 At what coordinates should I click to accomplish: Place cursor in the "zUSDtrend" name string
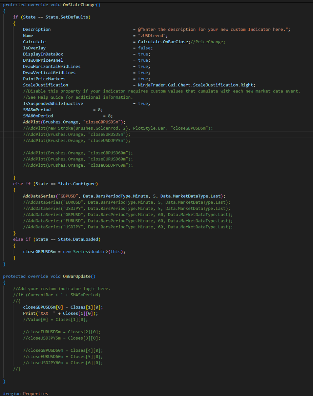(x=153, y=36)
